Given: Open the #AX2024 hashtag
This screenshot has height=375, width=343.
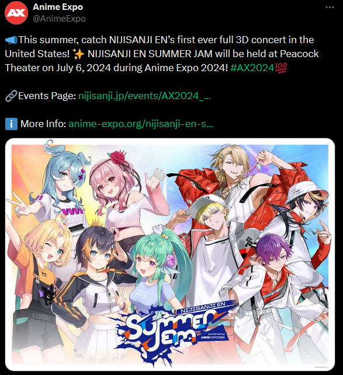Looking at the screenshot, I should click(252, 68).
